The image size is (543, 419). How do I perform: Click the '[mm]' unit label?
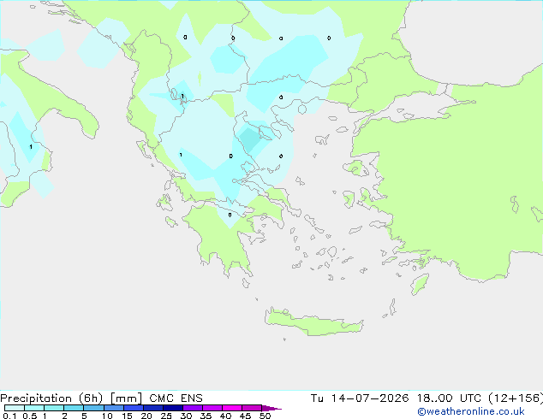[x=126, y=398]
